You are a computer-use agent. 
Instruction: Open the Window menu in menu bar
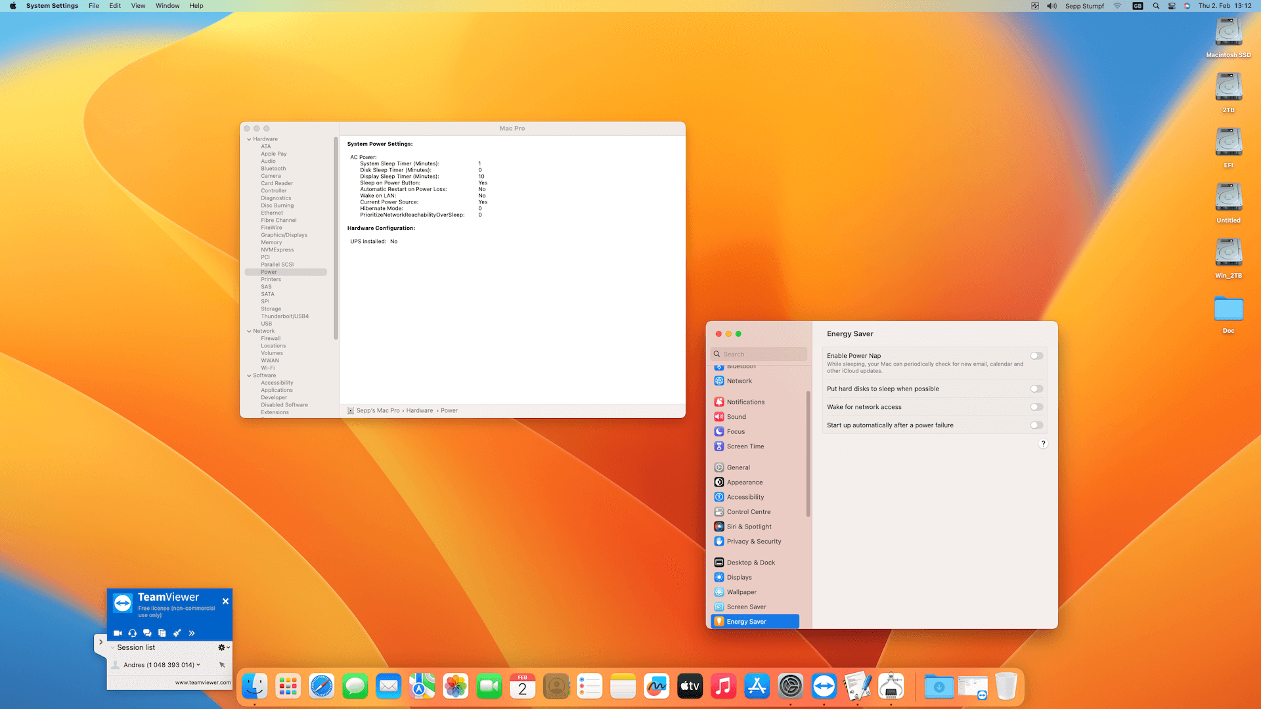point(167,6)
